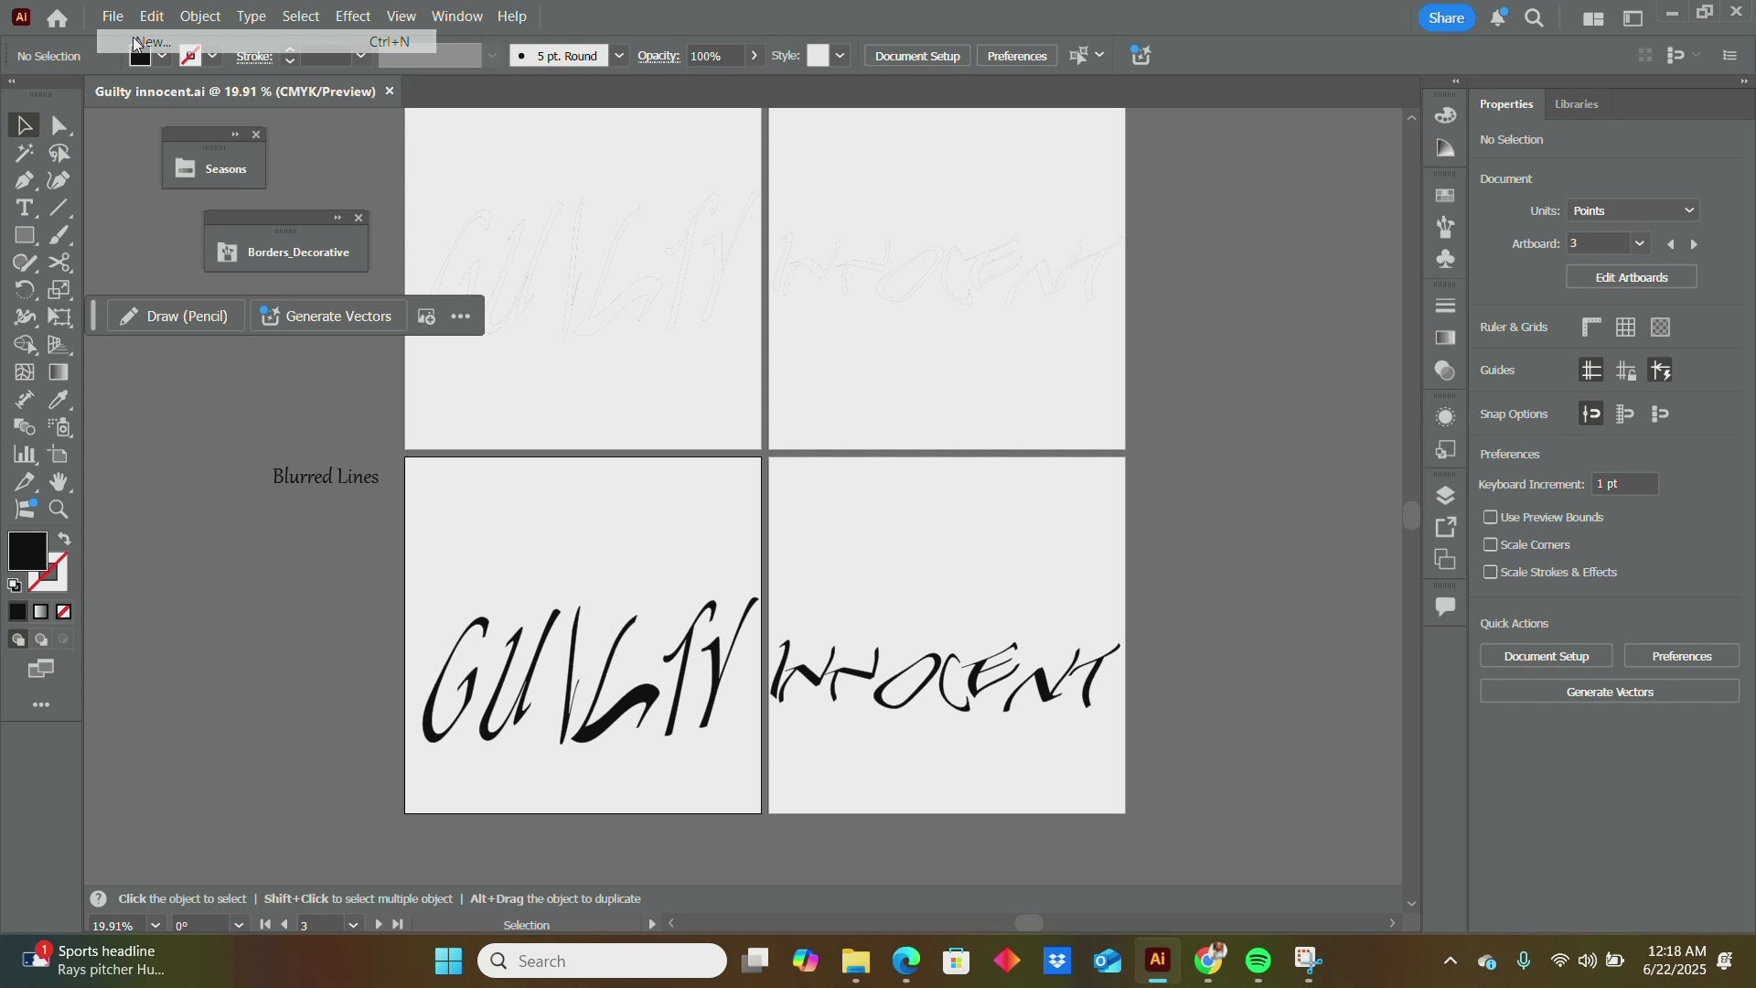
Task: Open the Effect menu
Action: [352, 16]
